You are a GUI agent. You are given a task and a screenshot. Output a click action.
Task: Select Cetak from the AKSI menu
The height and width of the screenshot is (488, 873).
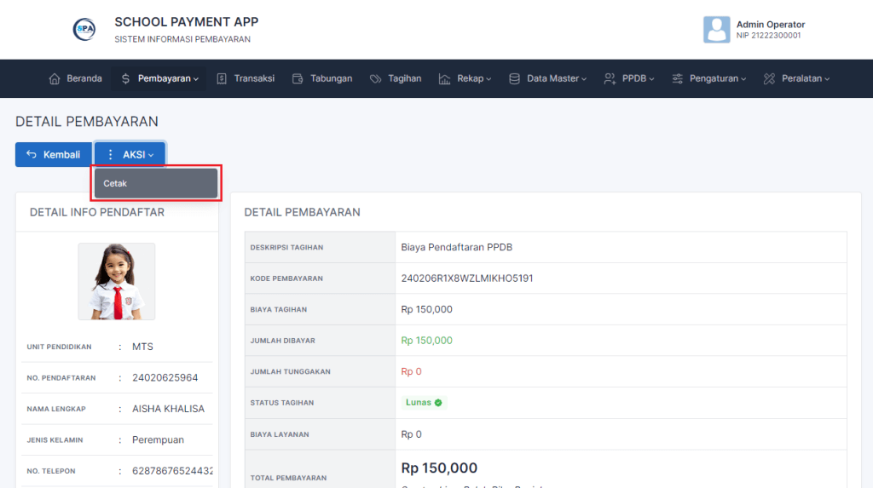156,183
